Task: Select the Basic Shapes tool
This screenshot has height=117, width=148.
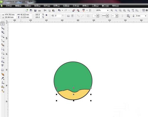Action: (x=2, y=61)
